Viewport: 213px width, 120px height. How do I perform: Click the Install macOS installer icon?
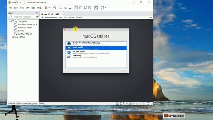[x=69, y=48]
